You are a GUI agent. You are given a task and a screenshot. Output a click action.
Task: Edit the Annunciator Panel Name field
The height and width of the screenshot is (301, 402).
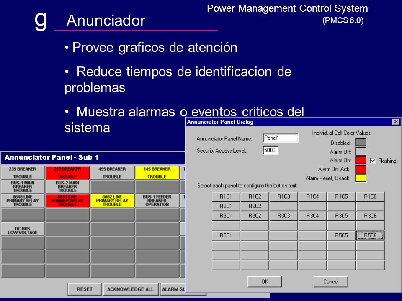(x=281, y=138)
